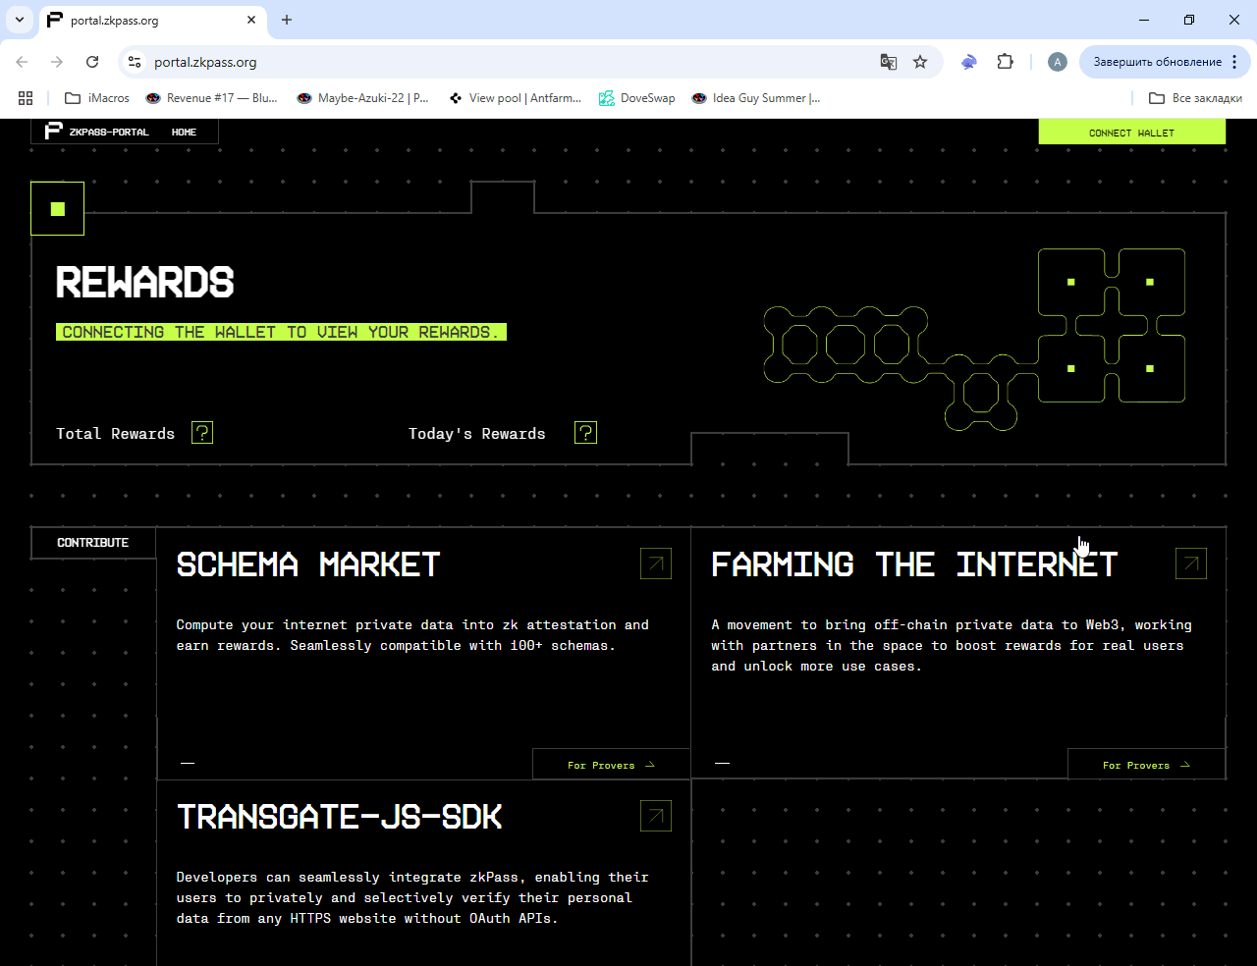This screenshot has width=1257, height=966.
Task: Open the All Bookmarks folder
Action: pyautogui.click(x=1195, y=98)
